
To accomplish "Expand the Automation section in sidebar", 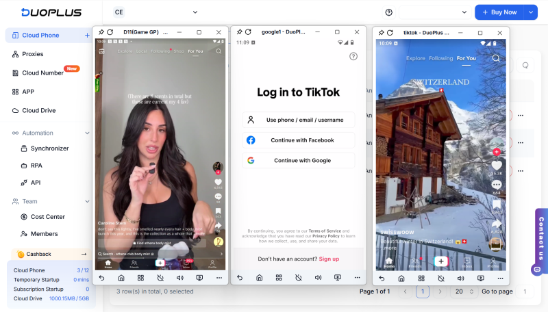I will [87, 133].
